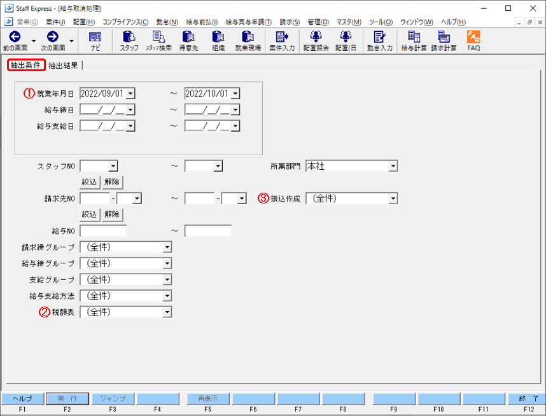Open 給与締日 start date dropdown
Viewport: 546px width, 416px height.
[130, 110]
